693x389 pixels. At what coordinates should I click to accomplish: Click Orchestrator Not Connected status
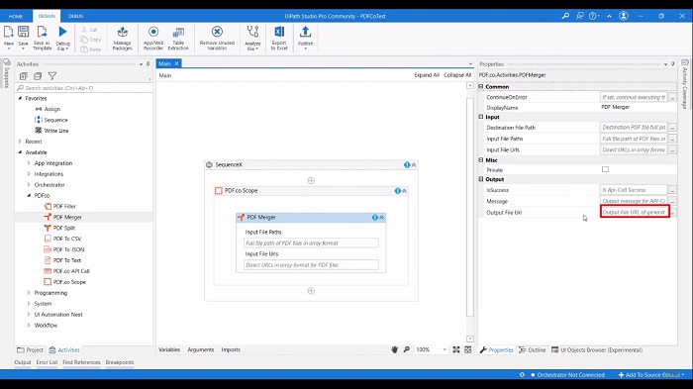pyautogui.click(x=568, y=375)
